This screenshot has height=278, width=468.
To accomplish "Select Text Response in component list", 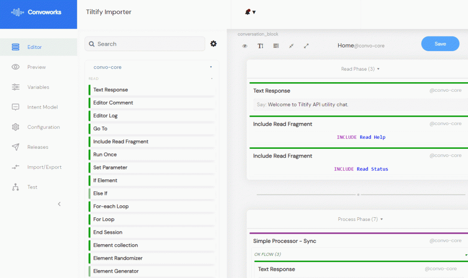I will [x=152, y=89].
